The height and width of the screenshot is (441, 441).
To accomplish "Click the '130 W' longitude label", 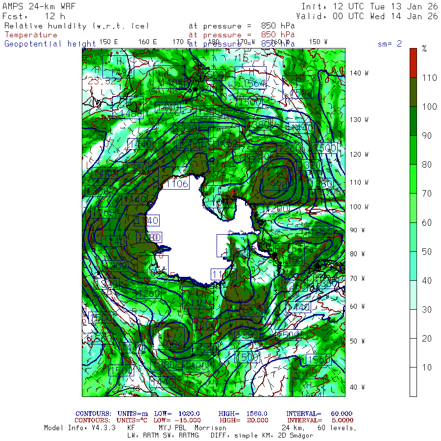I will click(359, 120).
